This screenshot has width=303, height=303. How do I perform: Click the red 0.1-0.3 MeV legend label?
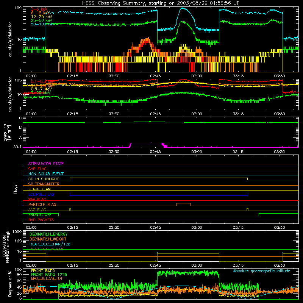[x=43, y=82]
